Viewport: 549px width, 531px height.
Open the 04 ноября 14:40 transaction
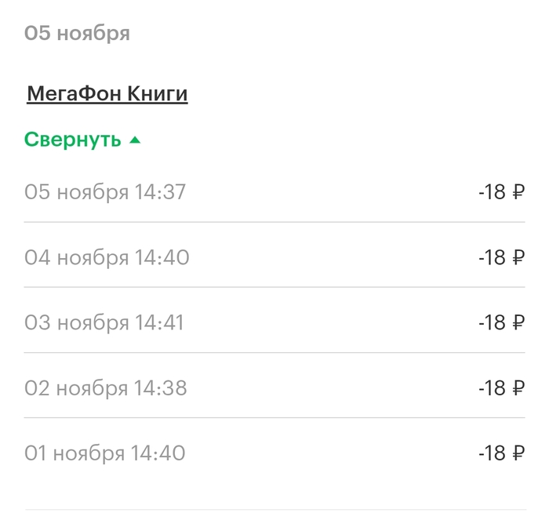click(x=107, y=257)
